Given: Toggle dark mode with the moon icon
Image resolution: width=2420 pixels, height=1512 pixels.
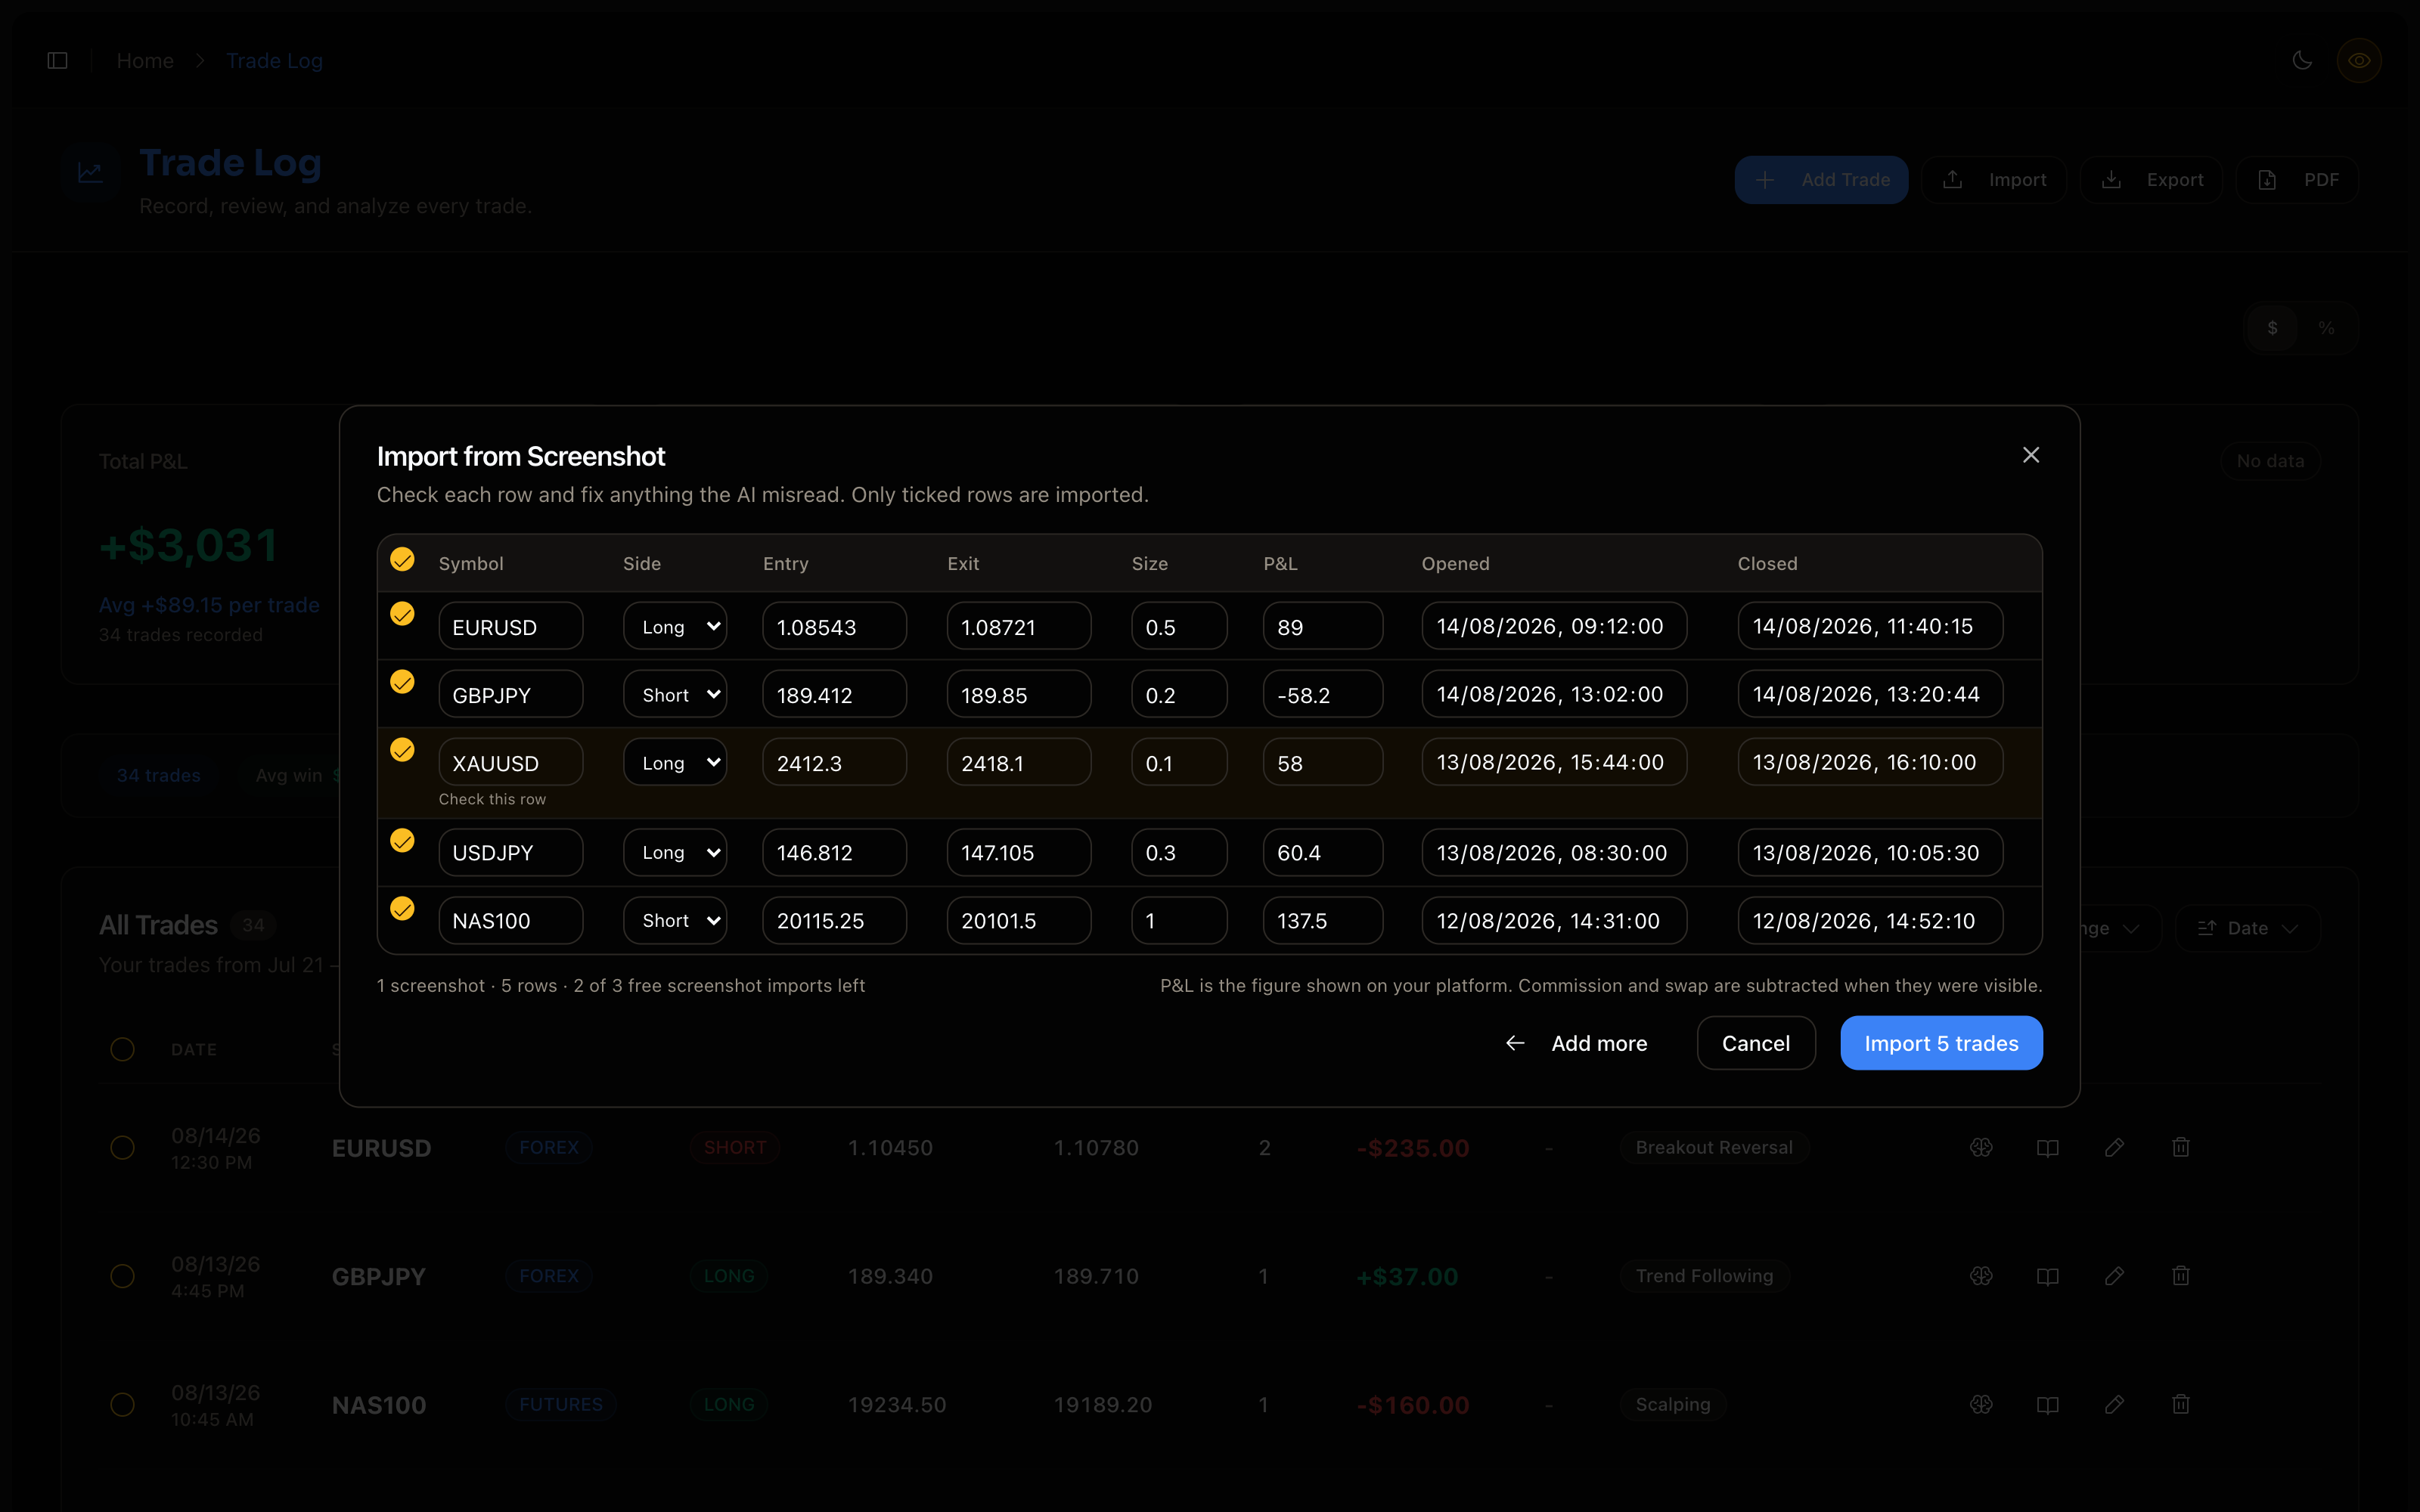Looking at the screenshot, I should (2302, 60).
